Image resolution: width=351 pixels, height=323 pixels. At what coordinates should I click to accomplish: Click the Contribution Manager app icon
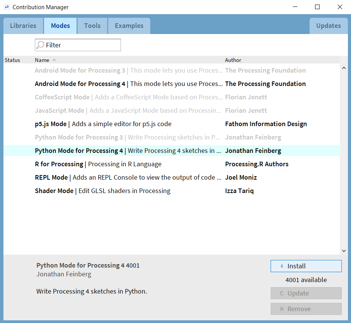7,7
